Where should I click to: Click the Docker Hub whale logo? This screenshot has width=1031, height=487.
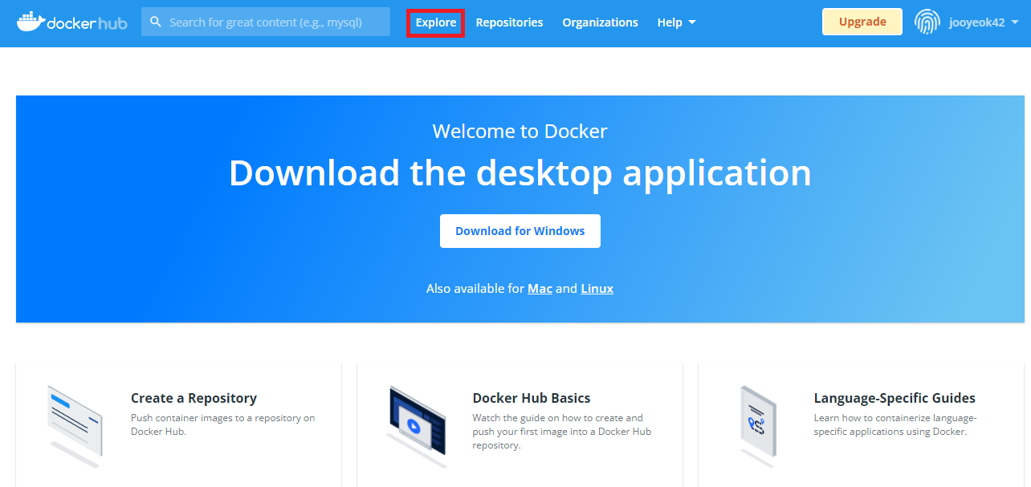pyautogui.click(x=71, y=22)
